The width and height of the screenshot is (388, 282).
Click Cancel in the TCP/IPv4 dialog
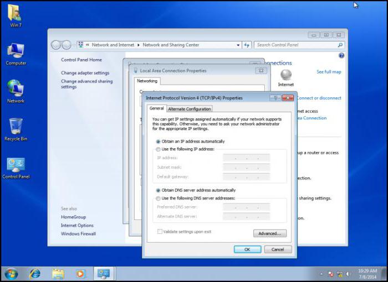[278, 249]
